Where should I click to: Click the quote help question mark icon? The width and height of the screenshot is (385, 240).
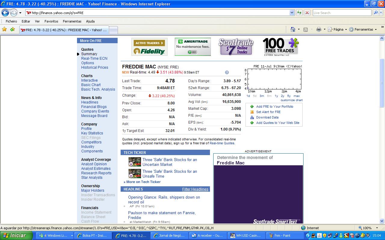(x=227, y=72)
